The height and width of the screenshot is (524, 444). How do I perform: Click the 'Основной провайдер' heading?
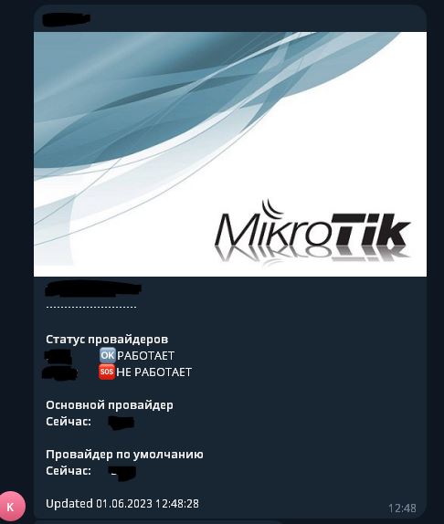click(x=110, y=405)
